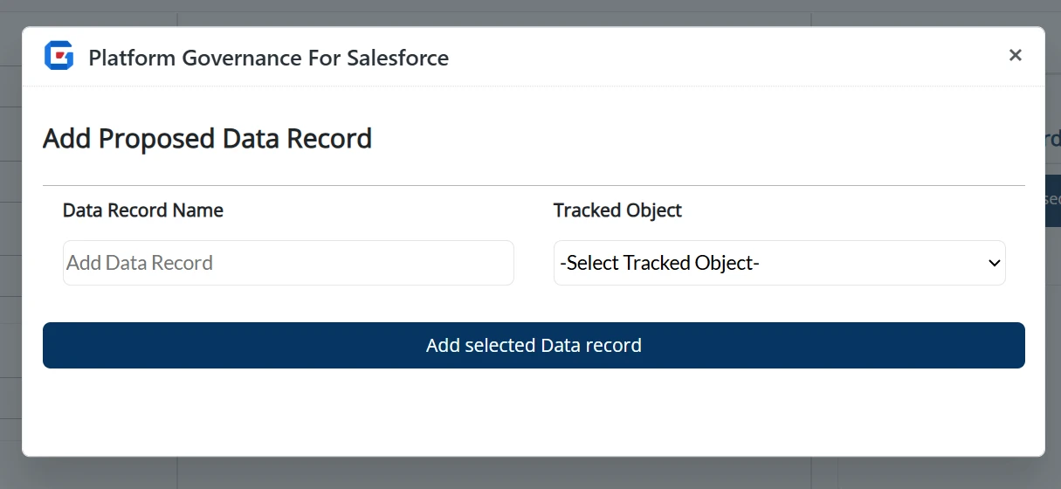Viewport: 1061px width, 489px height.
Task: Click the Platform Governance For Salesforce title
Action: point(269,59)
